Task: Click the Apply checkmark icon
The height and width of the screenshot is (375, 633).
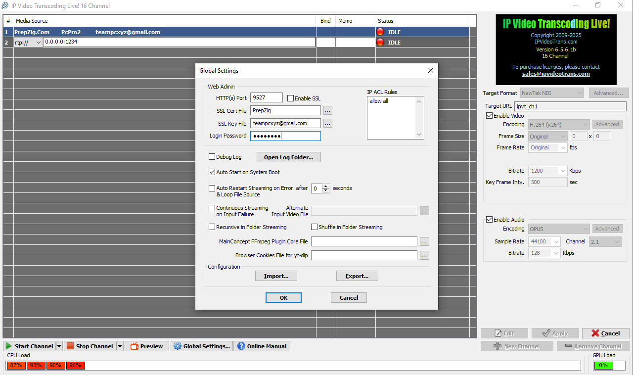Action: pos(546,333)
